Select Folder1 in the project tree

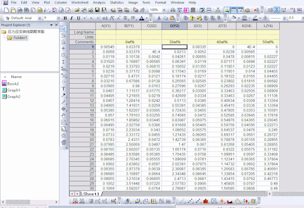[x=20, y=38]
